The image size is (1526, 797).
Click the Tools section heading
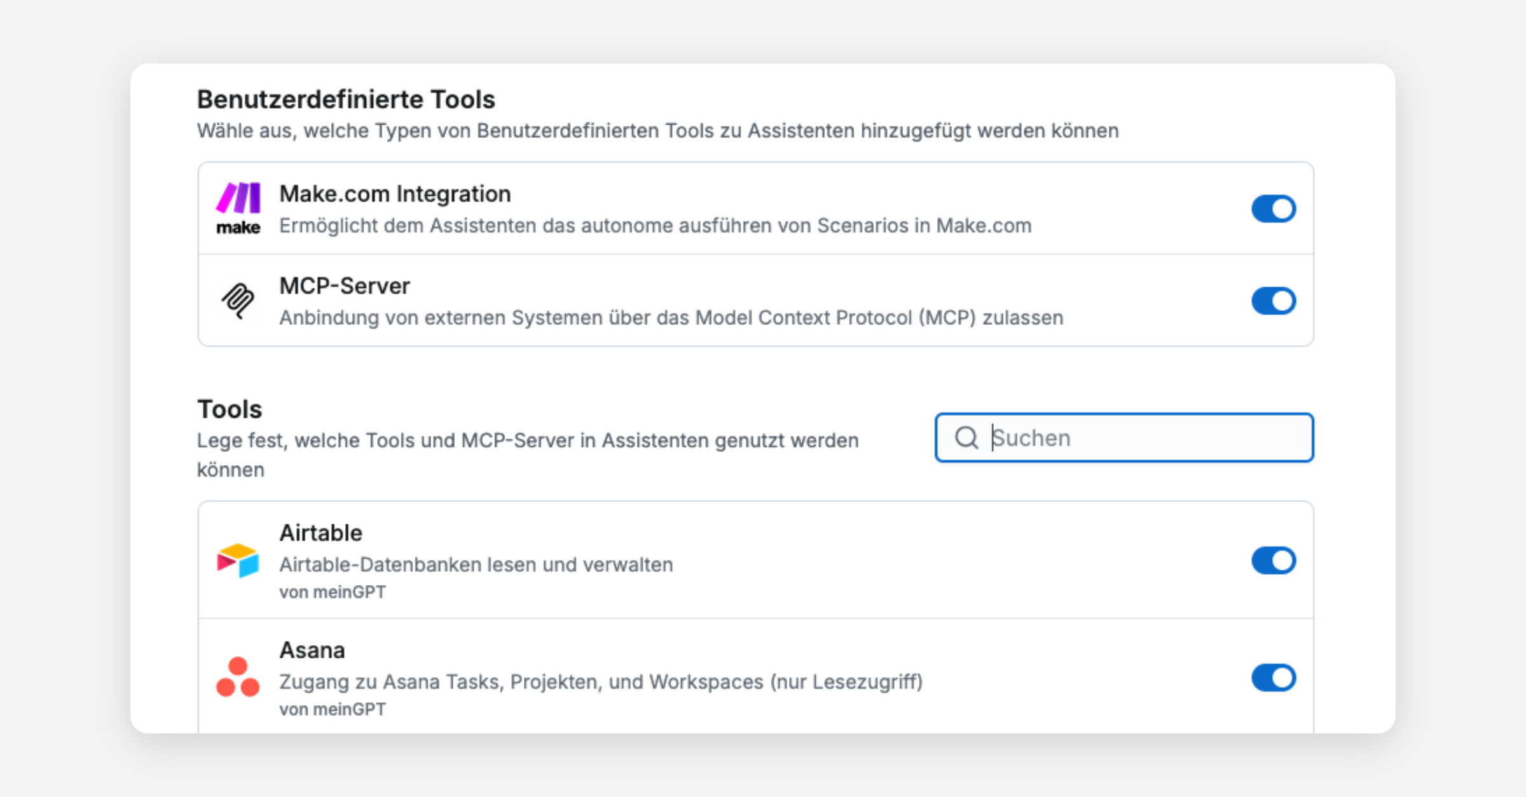click(230, 409)
